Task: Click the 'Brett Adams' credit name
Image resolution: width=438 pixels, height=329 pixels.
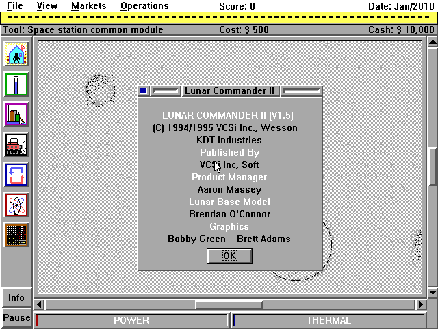Action: pyautogui.click(x=263, y=239)
